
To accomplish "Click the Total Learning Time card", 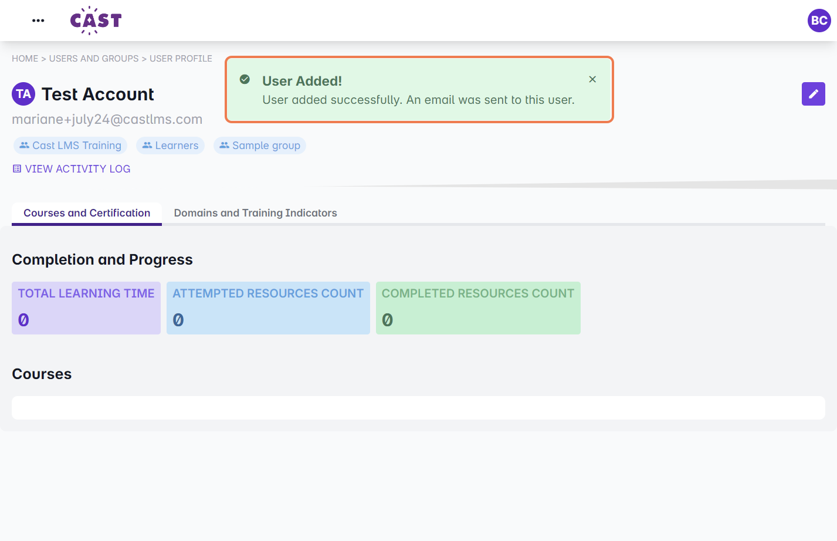I will 86,308.
